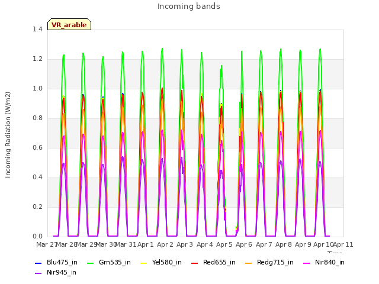Click the Mar 27 x-axis tick label

46,244
